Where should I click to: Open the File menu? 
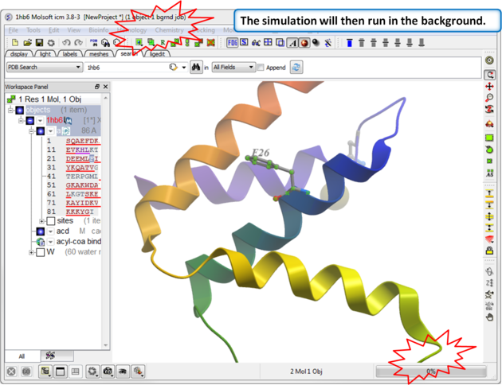click(14, 29)
